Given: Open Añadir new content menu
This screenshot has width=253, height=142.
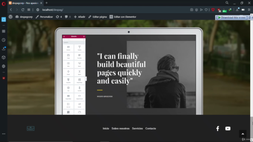Looking at the screenshot, I should coord(79,17).
